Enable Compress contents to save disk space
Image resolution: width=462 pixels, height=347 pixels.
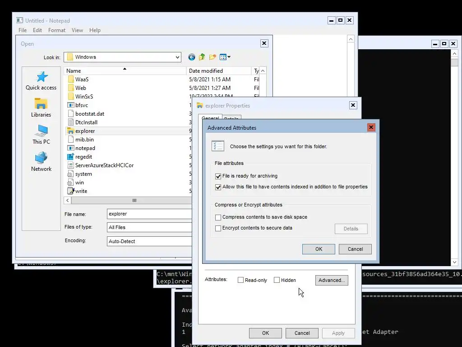click(218, 217)
